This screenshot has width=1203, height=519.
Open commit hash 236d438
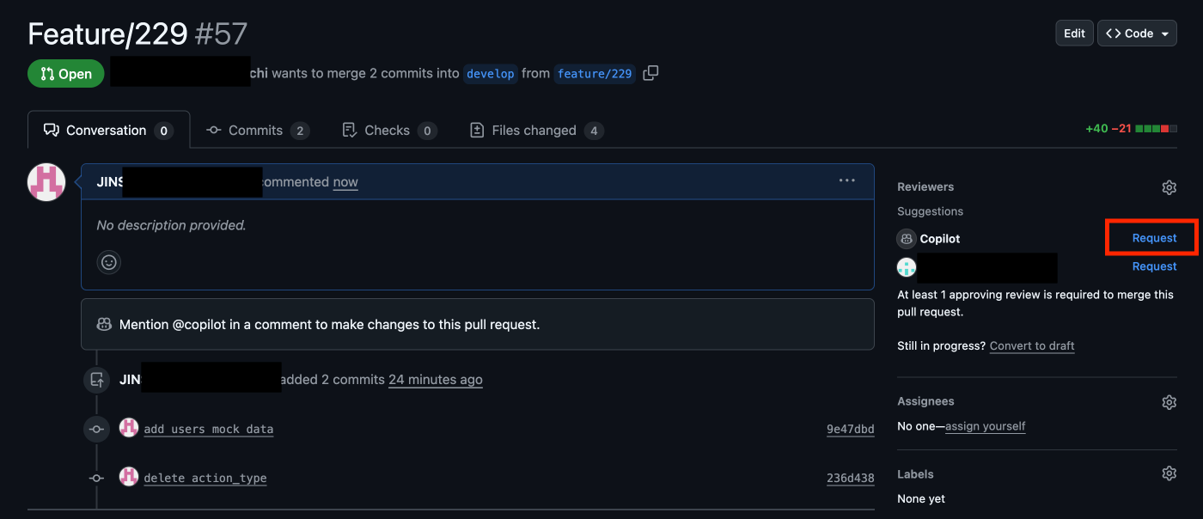850,479
